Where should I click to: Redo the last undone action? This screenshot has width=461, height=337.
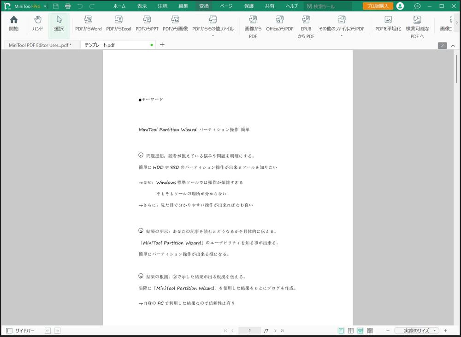[92, 6]
